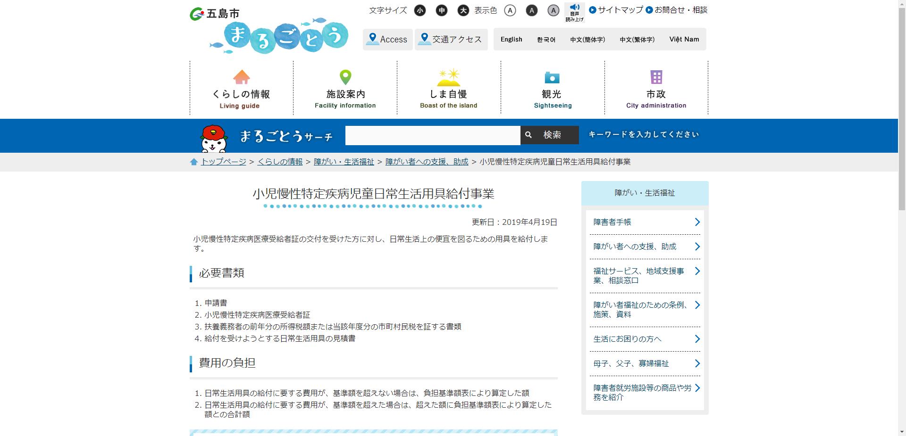Select the 小 small text size option

click(420, 10)
